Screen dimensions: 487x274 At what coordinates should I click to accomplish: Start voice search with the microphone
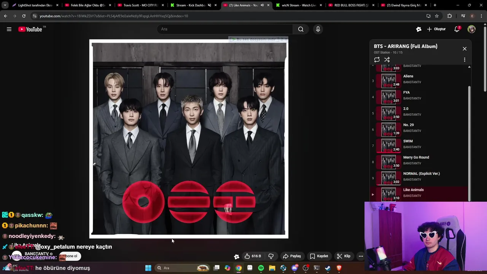click(318, 29)
